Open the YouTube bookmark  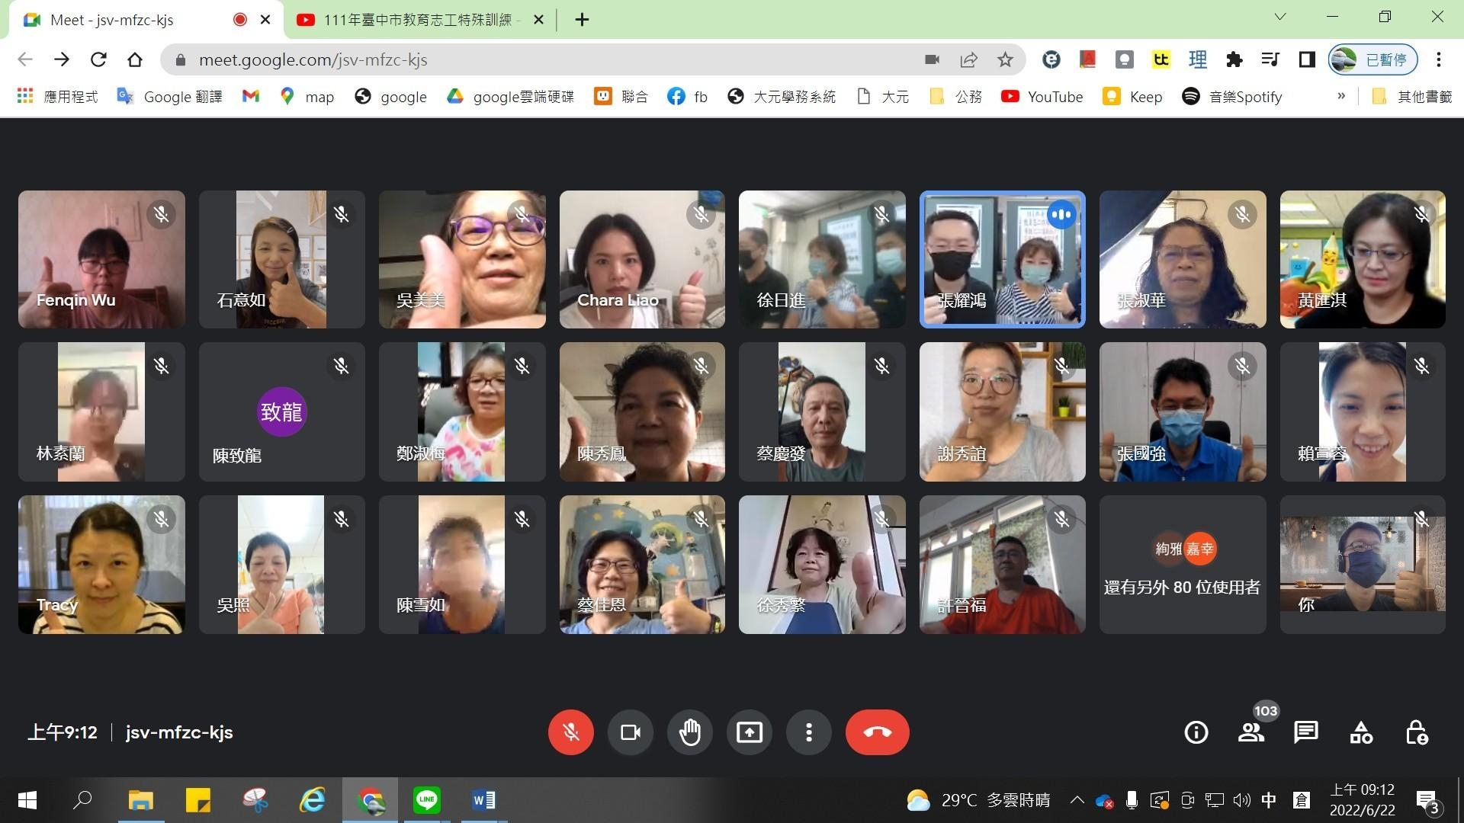tap(1042, 97)
